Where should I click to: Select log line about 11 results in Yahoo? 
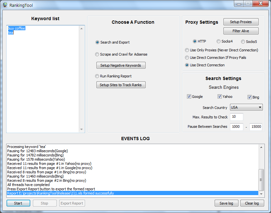(132, 164)
